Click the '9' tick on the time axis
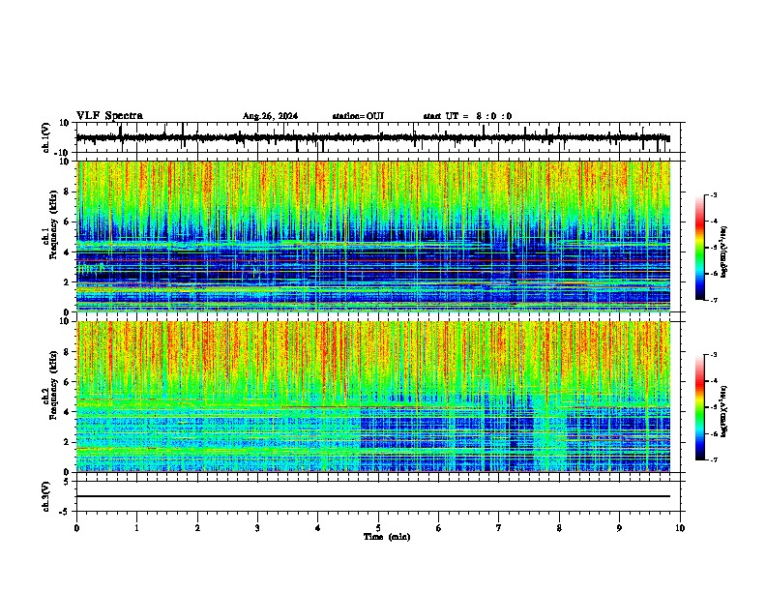This screenshot has width=766, height=592. (x=619, y=528)
